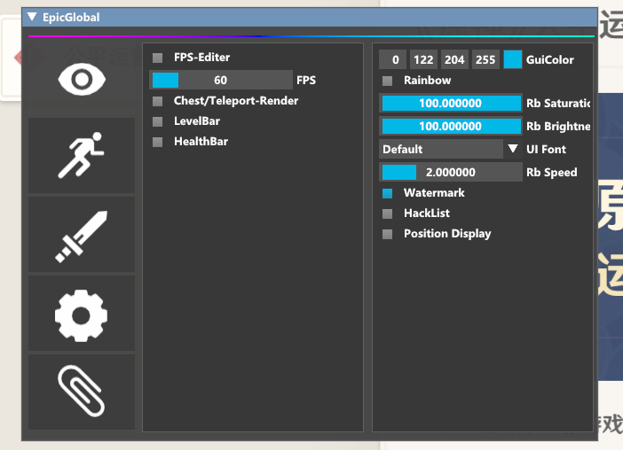The image size is (623, 450).
Task: Click the Default font combo box
Action: 441,149
